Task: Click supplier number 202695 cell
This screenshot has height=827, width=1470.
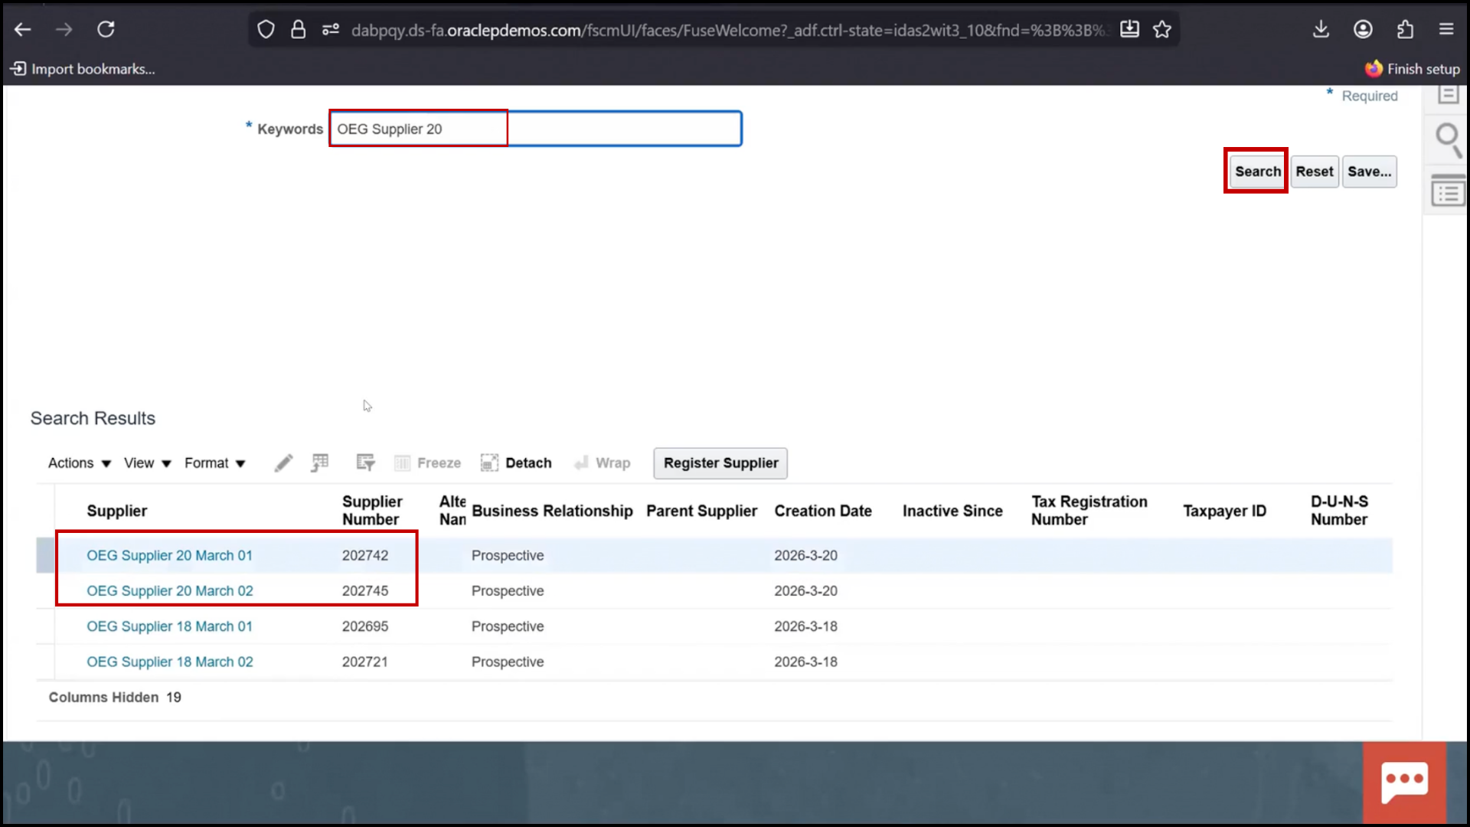Action: (x=365, y=626)
